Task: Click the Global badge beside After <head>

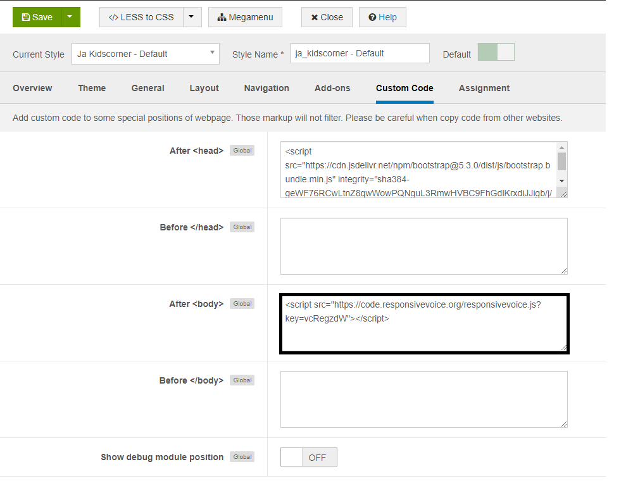Action: 242,150
